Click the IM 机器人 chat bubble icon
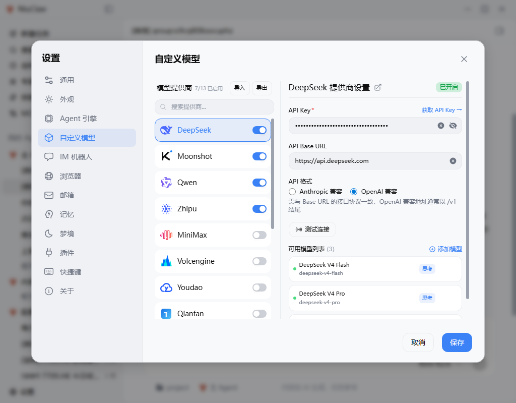Image resolution: width=516 pixels, height=403 pixels. pos(49,156)
